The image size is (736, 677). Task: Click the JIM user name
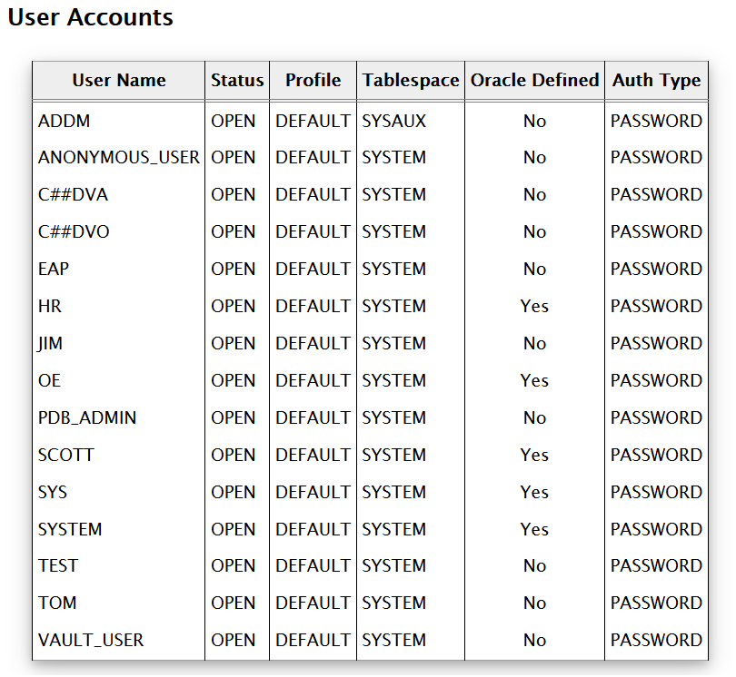point(51,344)
